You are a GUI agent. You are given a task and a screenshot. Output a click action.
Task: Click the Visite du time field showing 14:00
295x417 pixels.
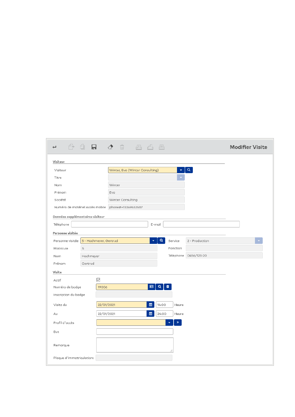[x=164, y=305]
